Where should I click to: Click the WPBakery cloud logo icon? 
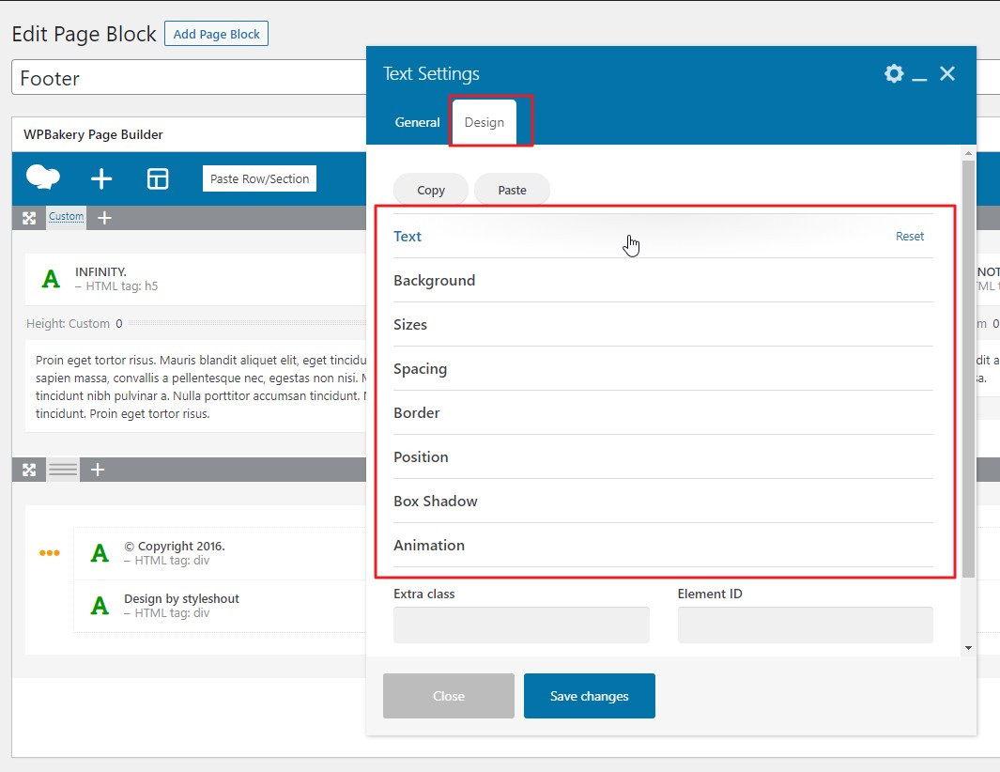click(x=43, y=178)
